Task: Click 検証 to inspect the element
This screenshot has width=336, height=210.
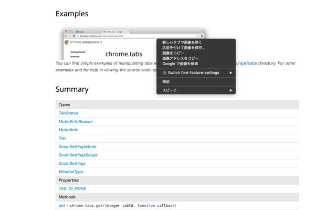Action: [166, 81]
